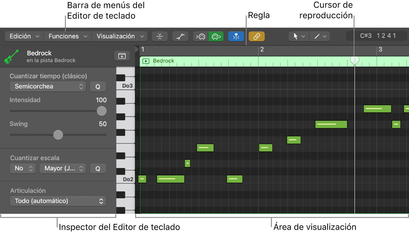
Task: Click the Swing value 50
Action: pos(103,124)
